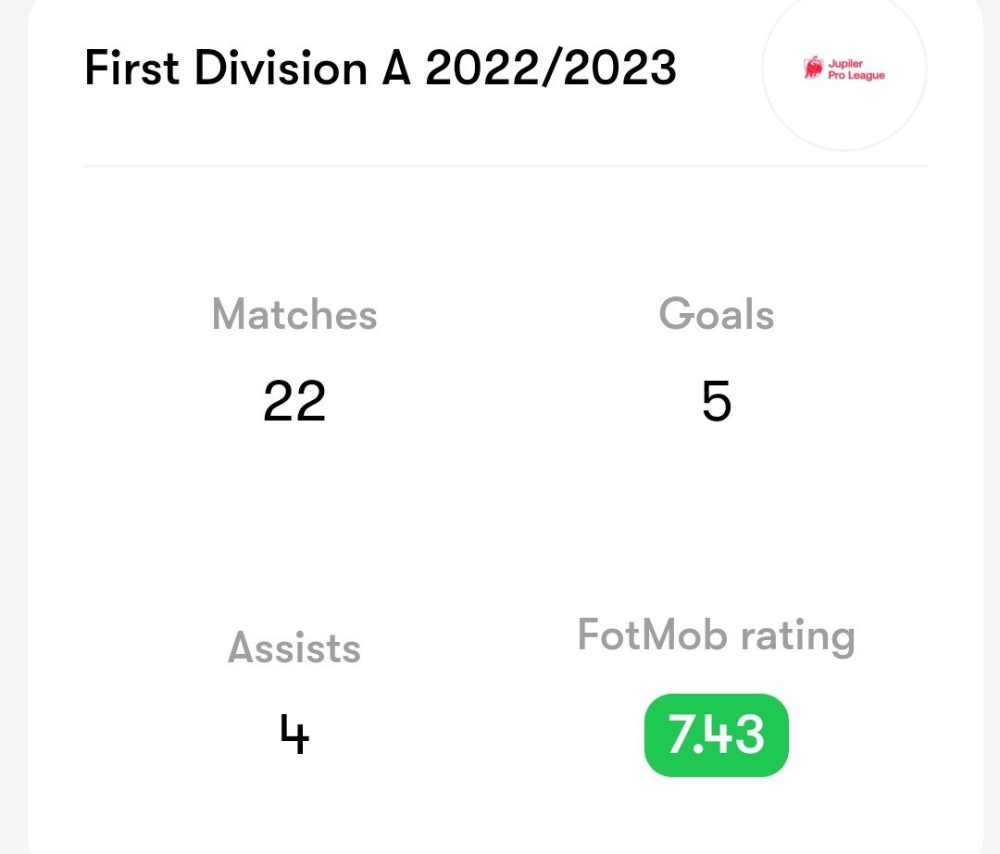Click the word First in card title
The image size is (1000, 854).
(132, 68)
